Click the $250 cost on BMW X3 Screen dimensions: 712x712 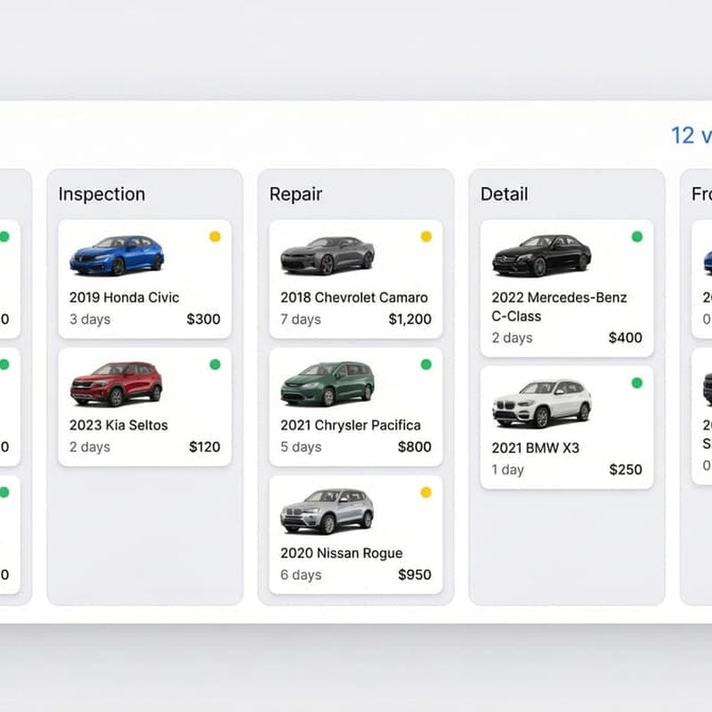point(626,470)
